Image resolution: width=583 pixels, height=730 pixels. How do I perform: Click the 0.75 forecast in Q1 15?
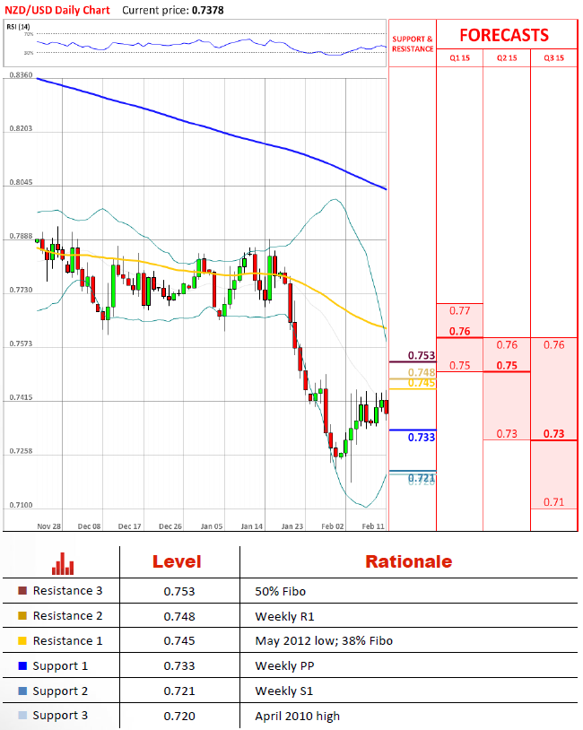[x=459, y=366]
